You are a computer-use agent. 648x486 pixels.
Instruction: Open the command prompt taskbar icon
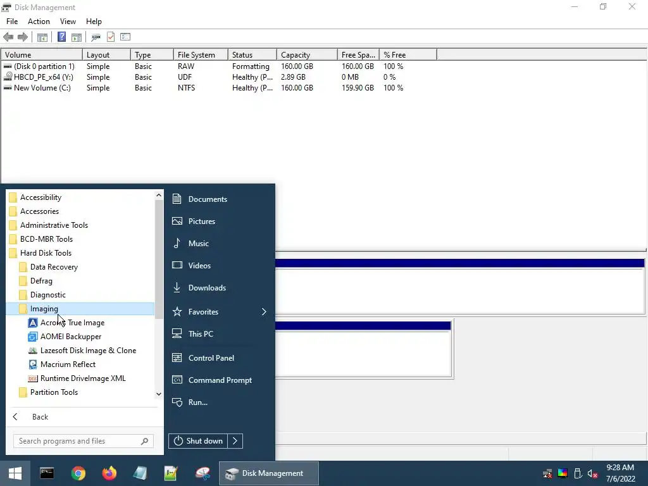coord(47,473)
